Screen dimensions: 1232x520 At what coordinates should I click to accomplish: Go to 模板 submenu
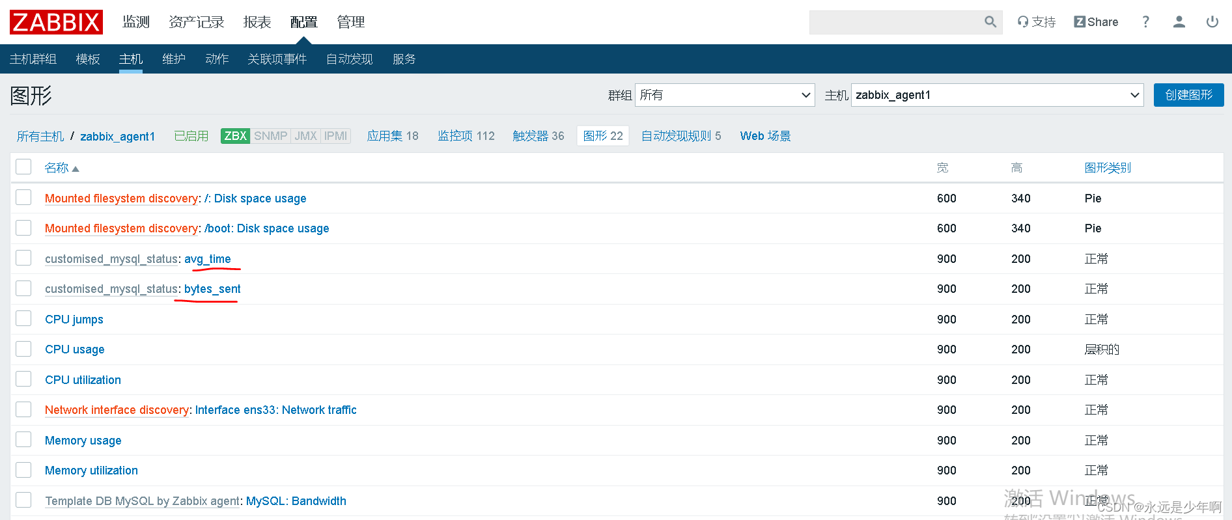(88, 59)
